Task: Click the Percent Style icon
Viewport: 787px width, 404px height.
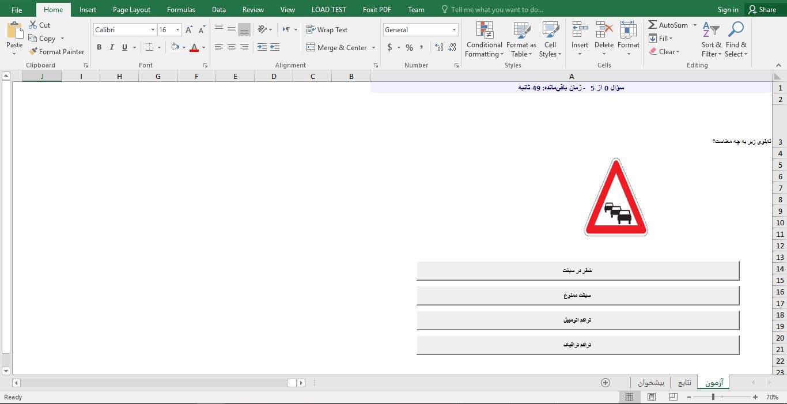Action: coord(409,47)
